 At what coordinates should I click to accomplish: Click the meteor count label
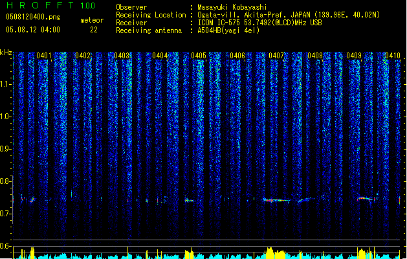[92, 20]
